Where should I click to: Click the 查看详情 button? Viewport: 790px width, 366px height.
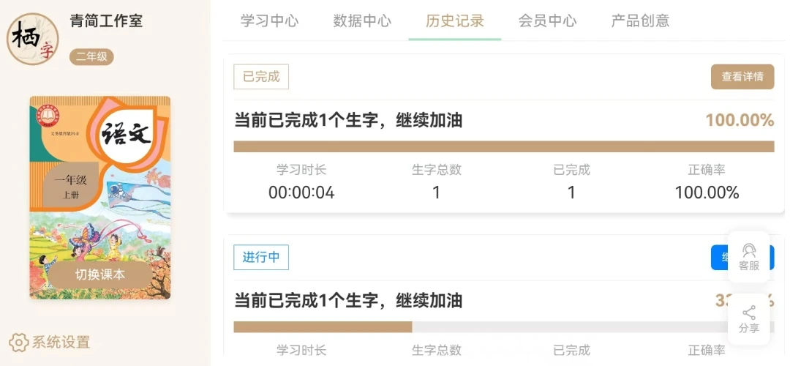pos(742,77)
